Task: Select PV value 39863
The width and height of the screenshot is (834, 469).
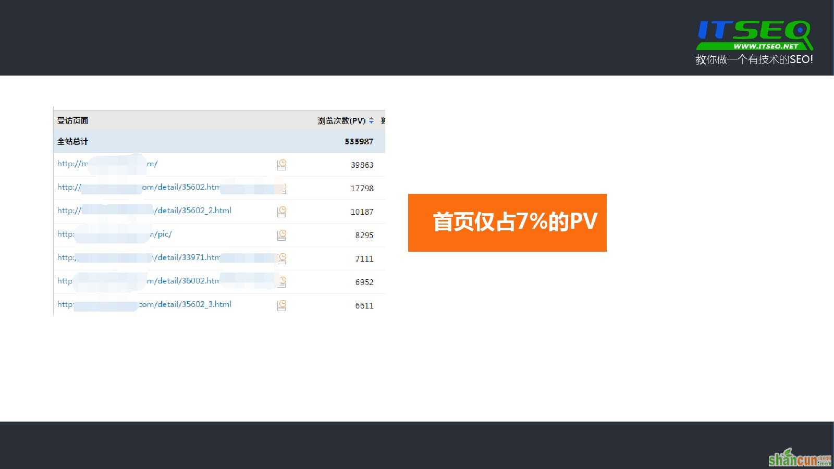Action: tap(362, 165)
